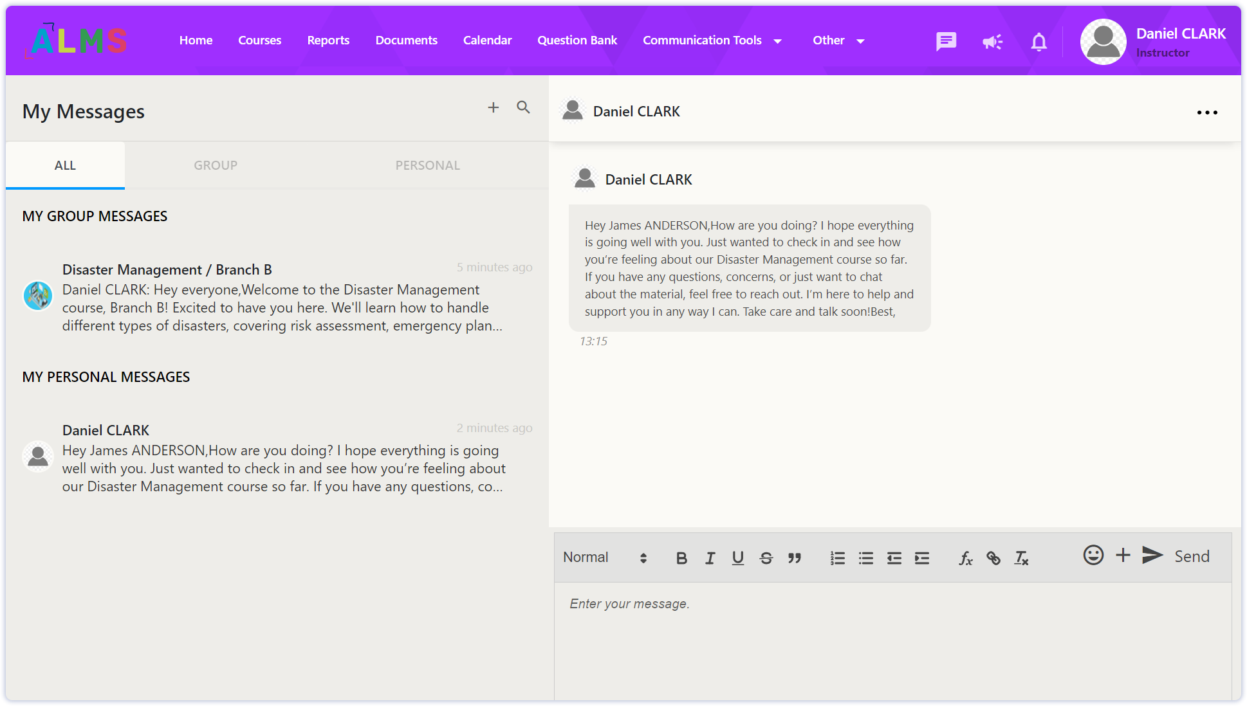Image resolution: width=1247 pixels, height=706 pixels.
Task: Open Courses page
Action: (x=259, y=41)
